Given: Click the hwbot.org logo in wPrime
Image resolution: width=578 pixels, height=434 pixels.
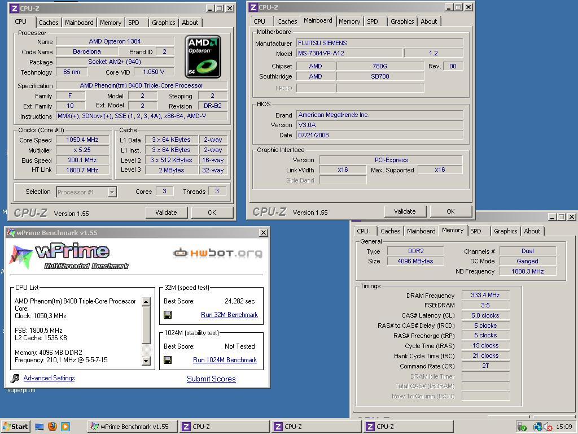Looking at the screenshot, I should pyautogui.click(x=218, y=253).
